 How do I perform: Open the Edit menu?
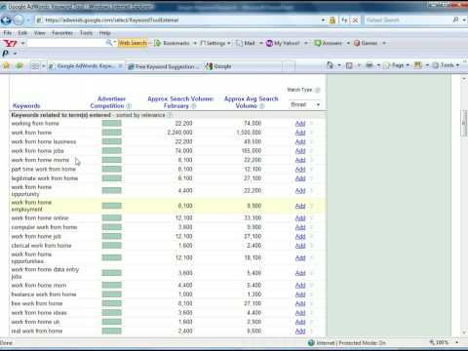pos(22,33)
